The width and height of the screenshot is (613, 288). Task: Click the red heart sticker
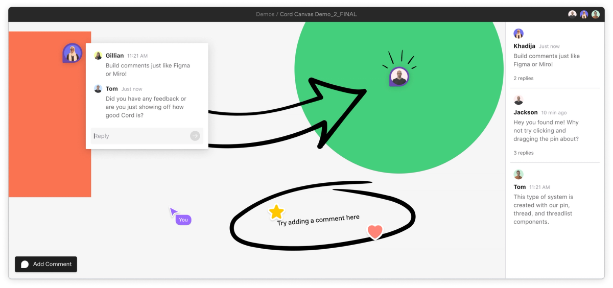(375, 232)
